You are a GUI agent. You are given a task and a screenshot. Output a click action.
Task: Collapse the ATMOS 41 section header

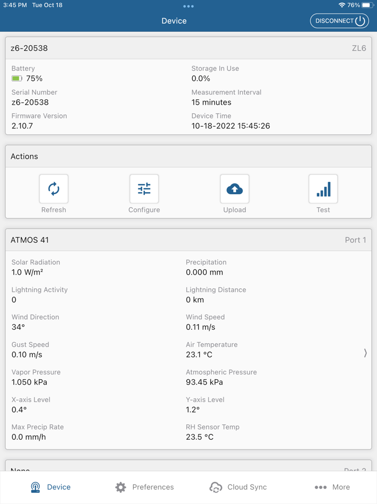pos(188,240)
